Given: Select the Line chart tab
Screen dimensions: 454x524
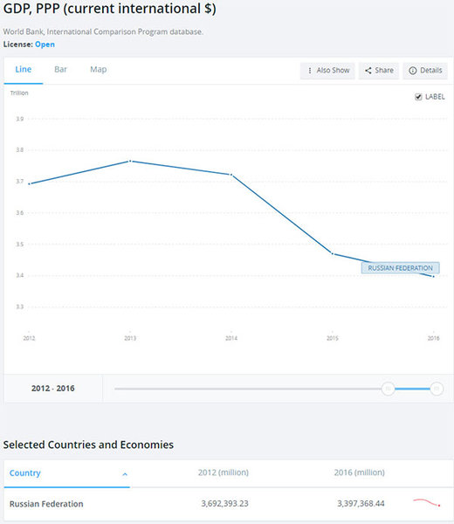Looking at the screenshot, I should pyautogui.click(x=24, y=70).
